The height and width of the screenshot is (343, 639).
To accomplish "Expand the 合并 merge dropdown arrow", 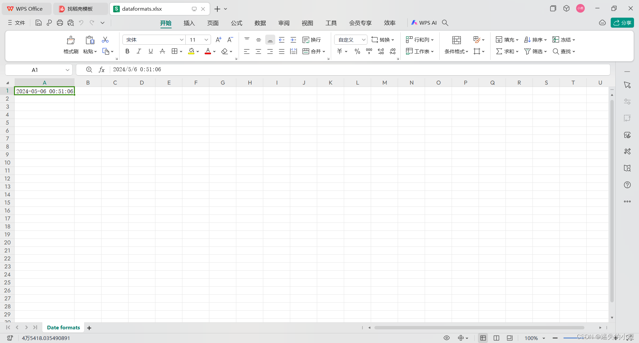I will click(324, 52).
